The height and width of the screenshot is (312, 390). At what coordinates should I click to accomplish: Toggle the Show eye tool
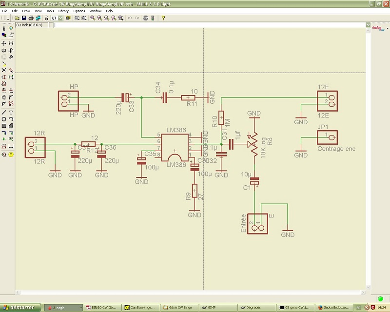point(11,28)
